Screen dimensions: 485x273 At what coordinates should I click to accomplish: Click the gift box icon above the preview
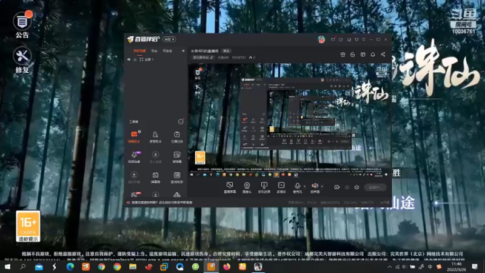pos(343,55)
